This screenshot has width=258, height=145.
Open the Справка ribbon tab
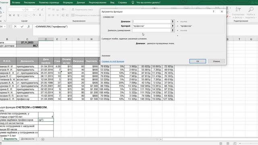tap(123, 2)
